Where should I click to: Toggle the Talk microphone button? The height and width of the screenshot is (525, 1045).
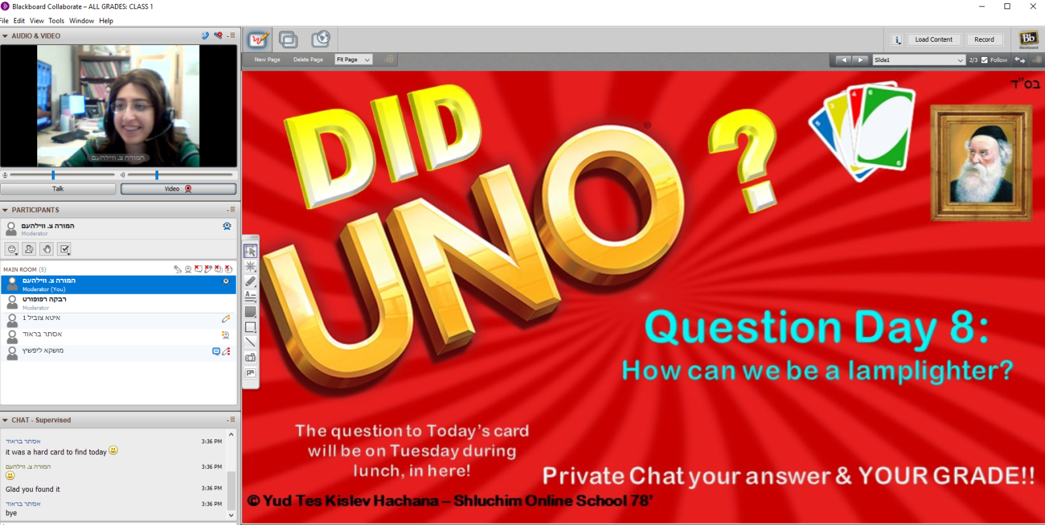58,189
